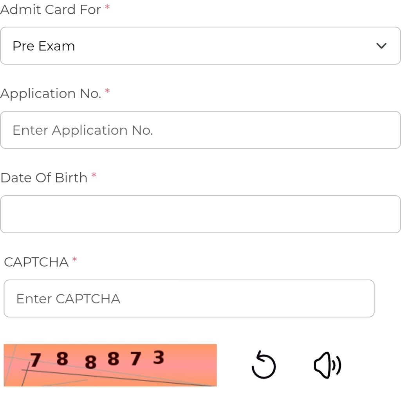Click the red asterisk next to CAPTCHA label
The image size is (401, 395).
point(74,260)
